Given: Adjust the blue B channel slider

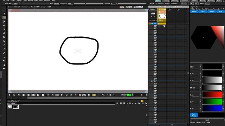Looking at the screenshot, I should [x=212, y=108].
